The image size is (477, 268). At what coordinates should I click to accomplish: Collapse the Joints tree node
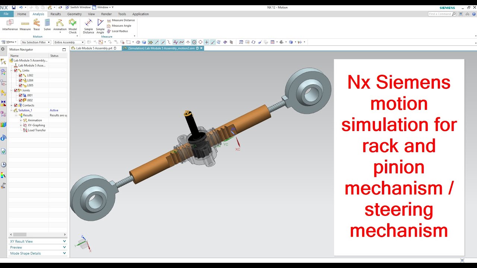12,90
